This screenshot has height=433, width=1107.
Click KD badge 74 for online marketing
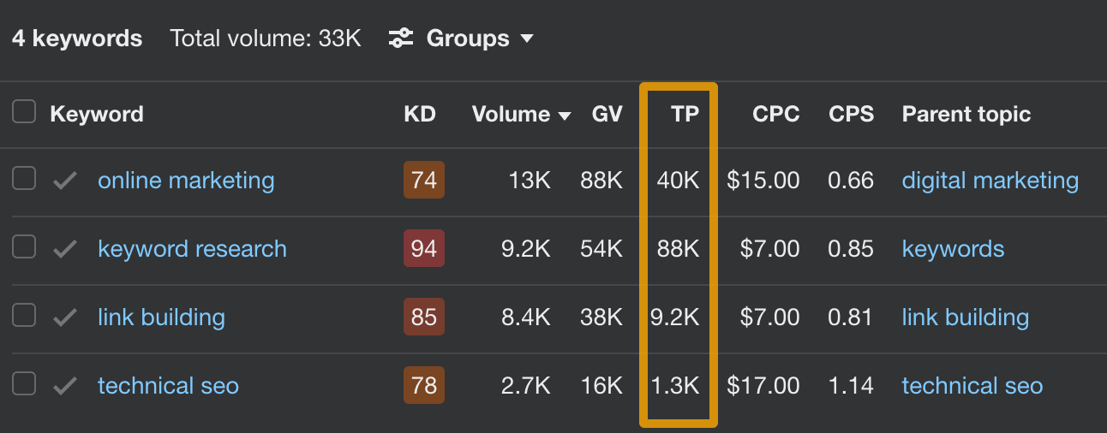tap(423, 181)
